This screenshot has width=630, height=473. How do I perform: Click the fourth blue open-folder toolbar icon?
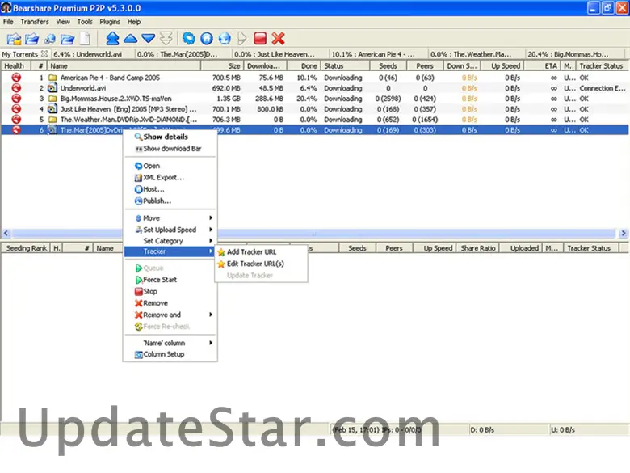(x=68, y=39)
